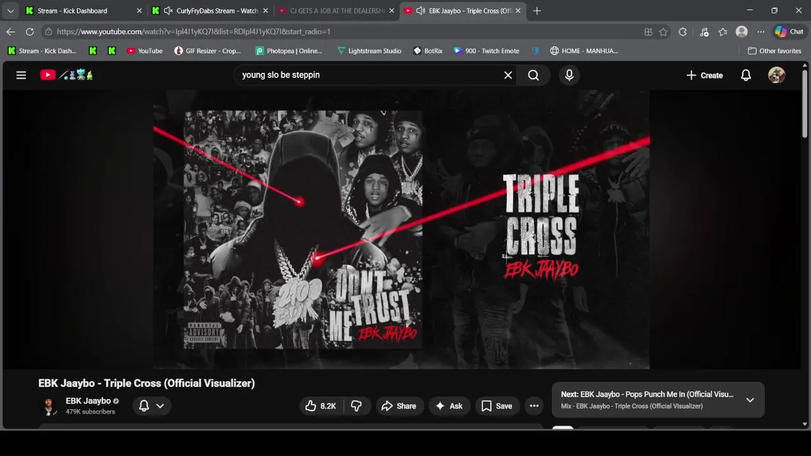Like the video with thumbs up 8.2K

tap(321, 406)
